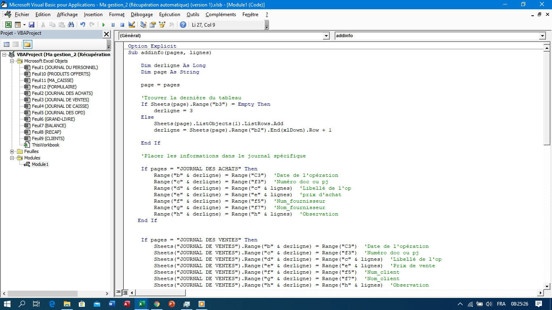
Task: Click the Redo arrow icon
Action: [x=92, y=25]
